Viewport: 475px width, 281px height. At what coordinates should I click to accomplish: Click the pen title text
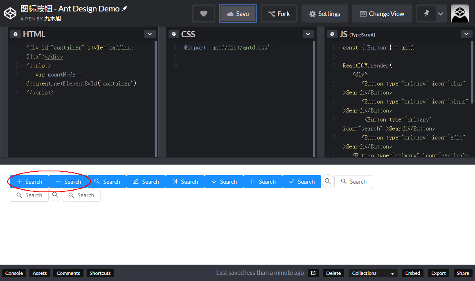(70, 9)
